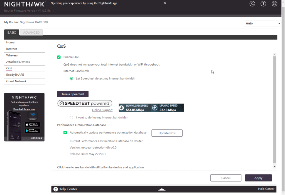Screen dimensions: 285x195
Task: Select Let Speedtest detect my bandwidth
Action: (x=72, y=79)
